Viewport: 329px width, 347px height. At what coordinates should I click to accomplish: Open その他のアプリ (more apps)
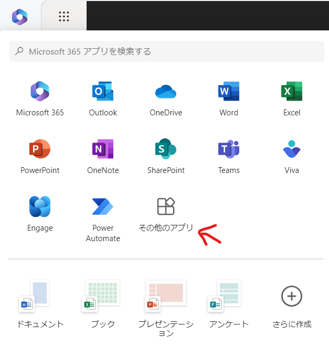pyautogui.click(x=166, y=214)
